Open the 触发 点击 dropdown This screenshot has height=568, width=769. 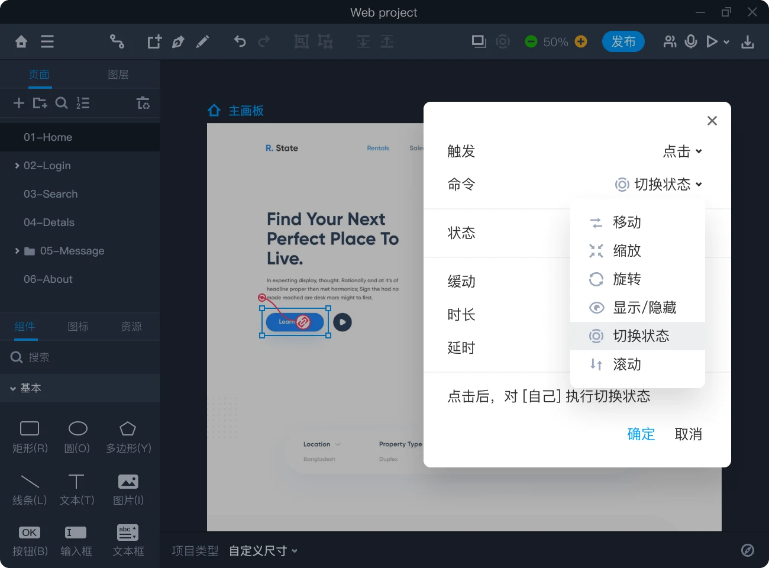click(682, 151)
